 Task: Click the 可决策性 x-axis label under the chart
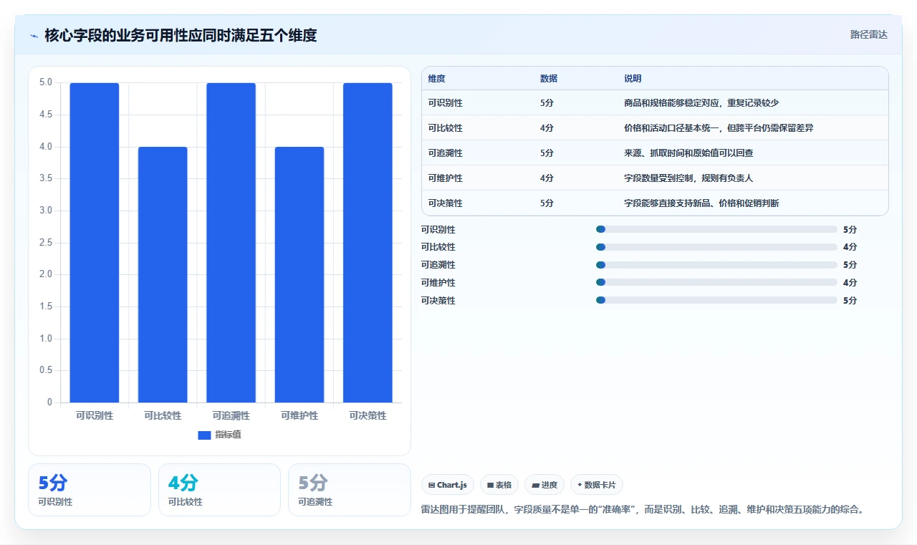(x=368, y=415)
